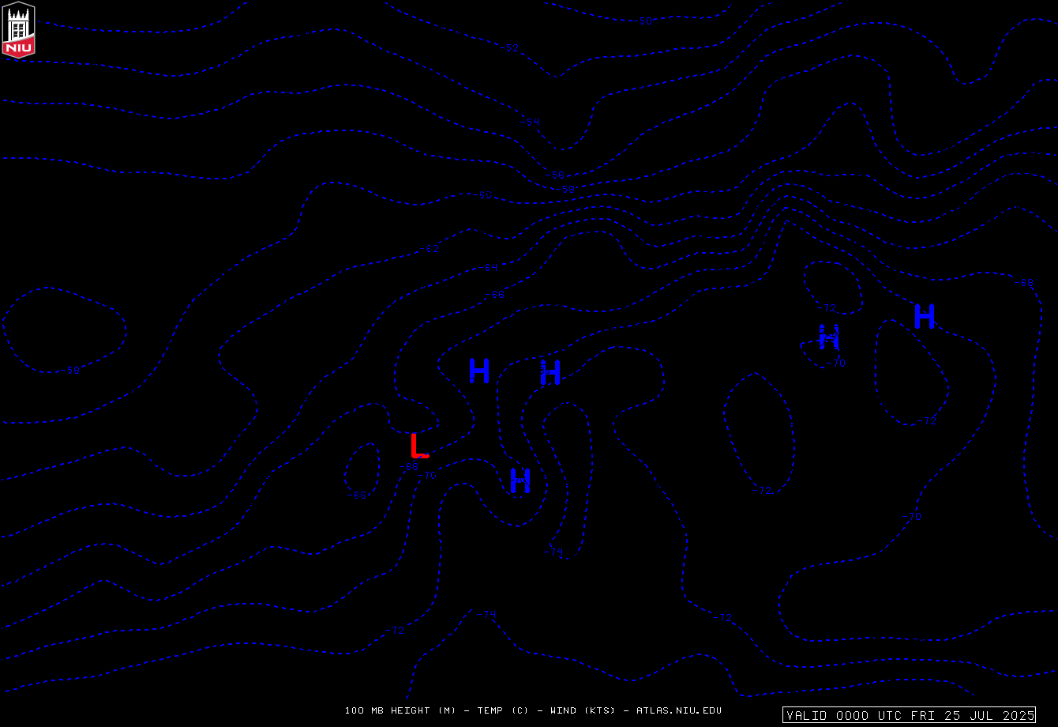The width and height of the screenshot is (1058, 727).
Task: Click the ATLAS.NIU.EDU text in footer
Action: (x=679, y=710)
